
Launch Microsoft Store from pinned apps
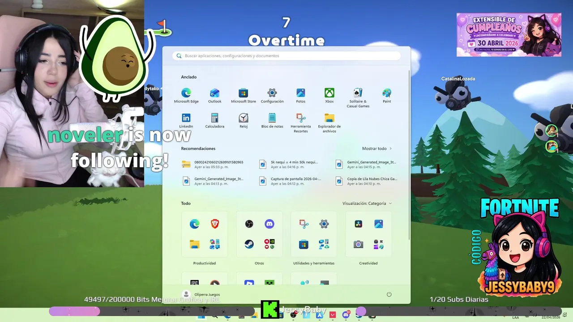pos(244,95)
